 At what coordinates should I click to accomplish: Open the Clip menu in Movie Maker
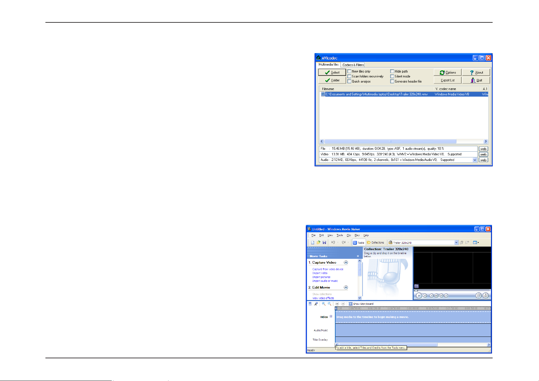(x=349, y=235)
